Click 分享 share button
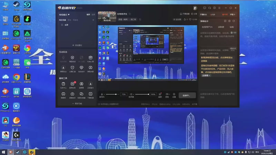Screen dimensions: 276x155 194,14
